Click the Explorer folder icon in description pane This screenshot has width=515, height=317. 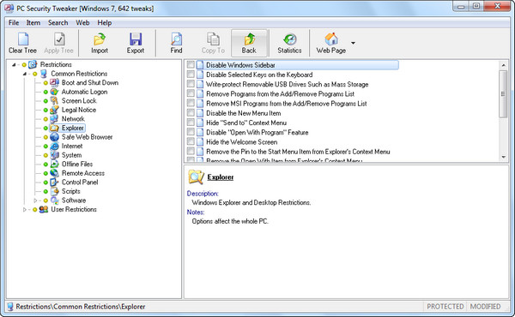(x=196, y=177)
